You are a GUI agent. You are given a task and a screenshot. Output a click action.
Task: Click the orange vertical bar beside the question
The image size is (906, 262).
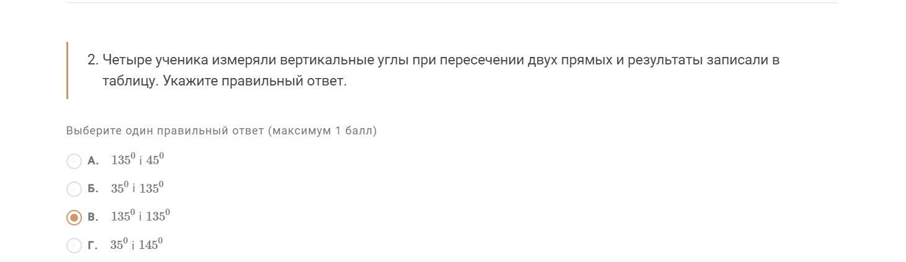(x=67, y=71)
